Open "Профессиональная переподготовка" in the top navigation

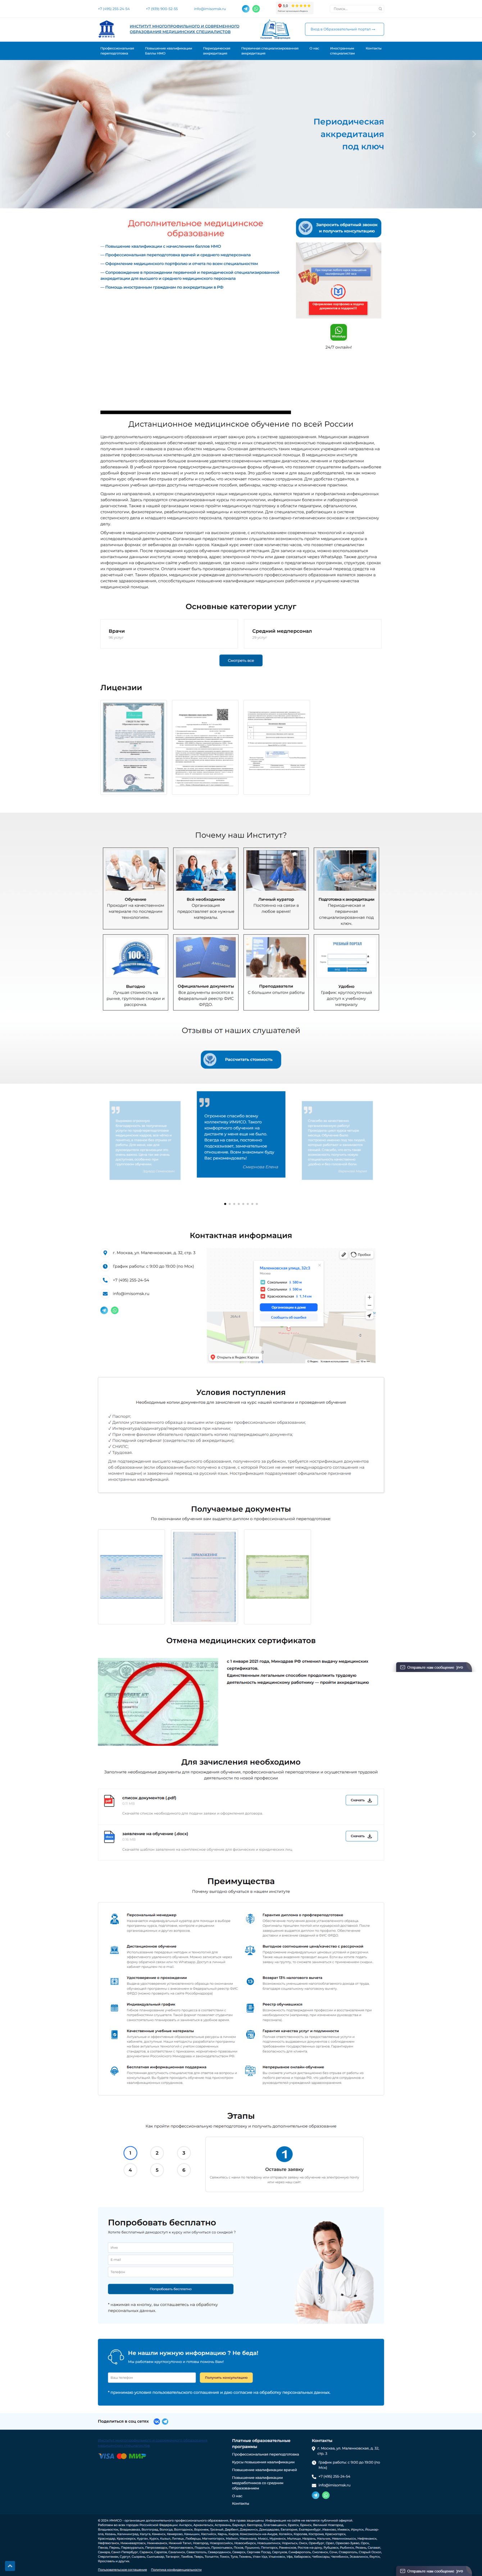pyautogui.click(x=117, y=51)
